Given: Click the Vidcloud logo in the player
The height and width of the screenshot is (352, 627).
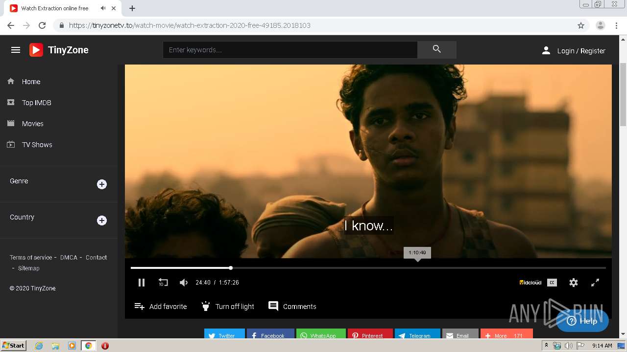Looking at the screenshot, I should pos(531,283).
